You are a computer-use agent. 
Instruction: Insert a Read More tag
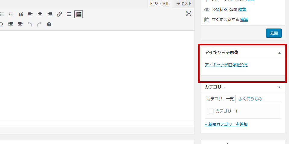coord(69,14)
